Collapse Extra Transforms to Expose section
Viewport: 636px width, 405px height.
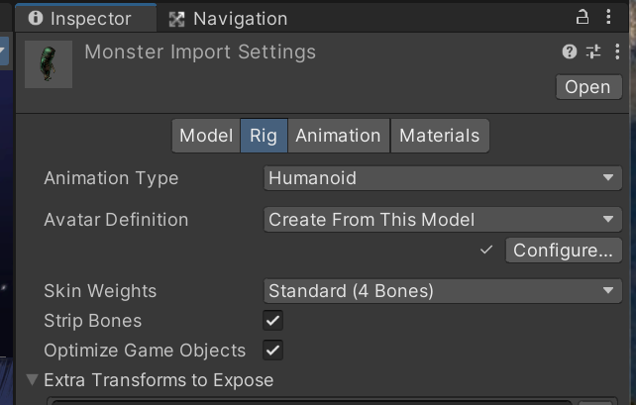pos(32,380)
